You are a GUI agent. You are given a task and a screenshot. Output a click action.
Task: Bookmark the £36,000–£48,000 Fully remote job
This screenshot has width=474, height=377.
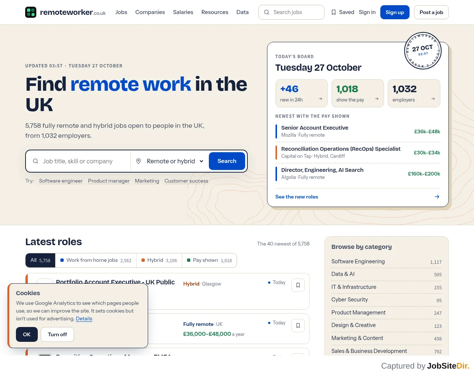[x=298, y=326]
